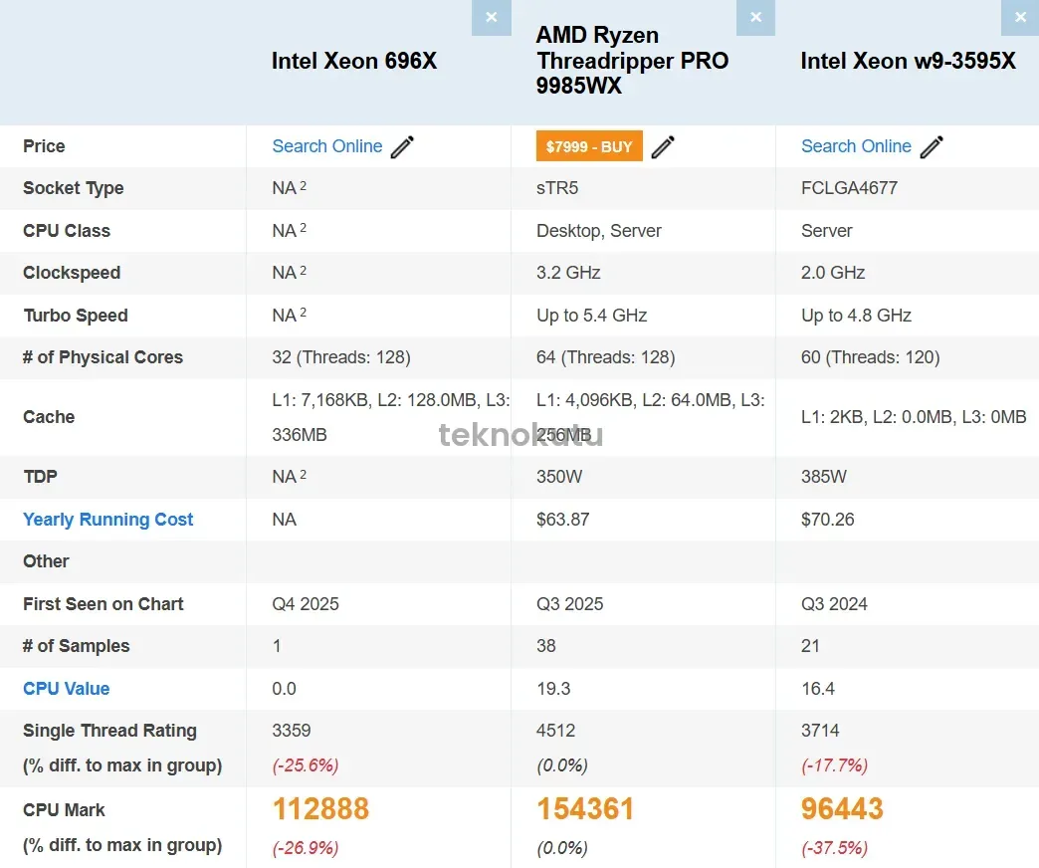Screen dimensions: 1039x868
Task: Select the 385W TDP value
Action: tap(824, 477)
